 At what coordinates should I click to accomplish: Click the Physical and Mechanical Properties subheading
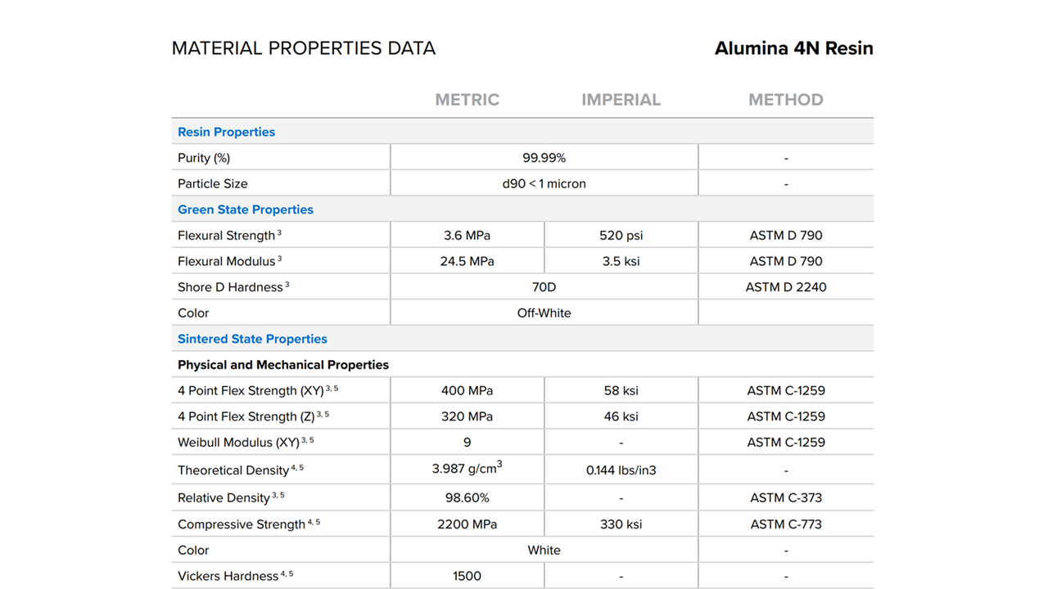(282, 365)
